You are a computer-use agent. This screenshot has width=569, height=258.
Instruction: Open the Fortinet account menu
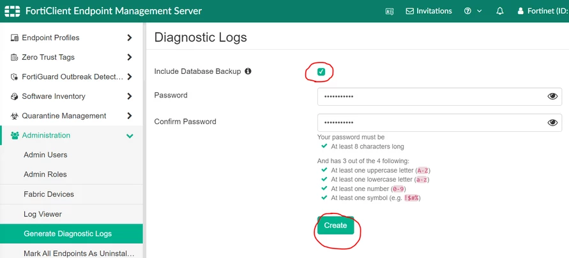coord(543,11)
